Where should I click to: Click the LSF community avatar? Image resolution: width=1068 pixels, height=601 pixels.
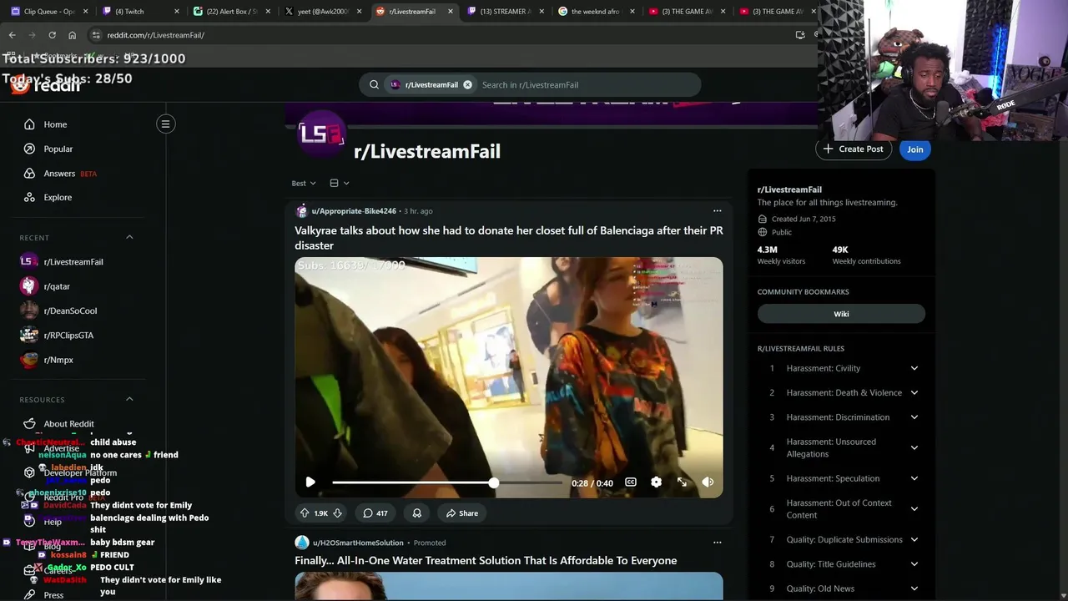(x=321, y=134)
